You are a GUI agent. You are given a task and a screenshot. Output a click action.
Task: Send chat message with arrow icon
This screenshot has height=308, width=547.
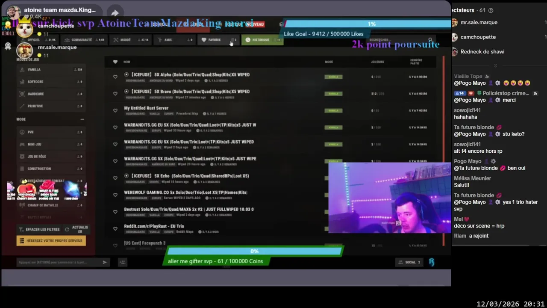(x=105, y=262)
